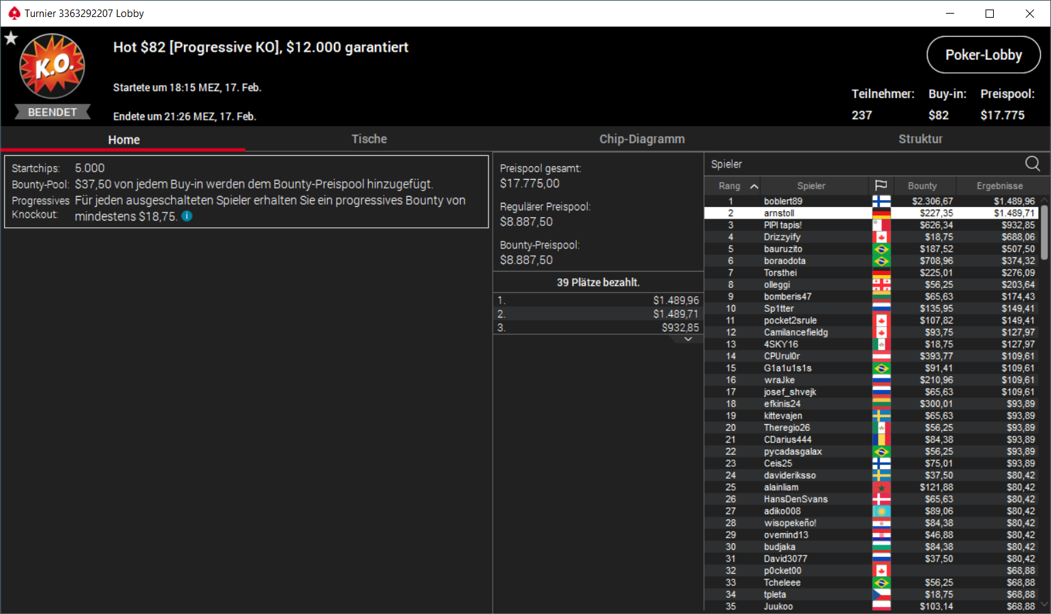Click the favorite star icon
The width and height of the screenshot is (1051, 614).
[x=11, y=38]
